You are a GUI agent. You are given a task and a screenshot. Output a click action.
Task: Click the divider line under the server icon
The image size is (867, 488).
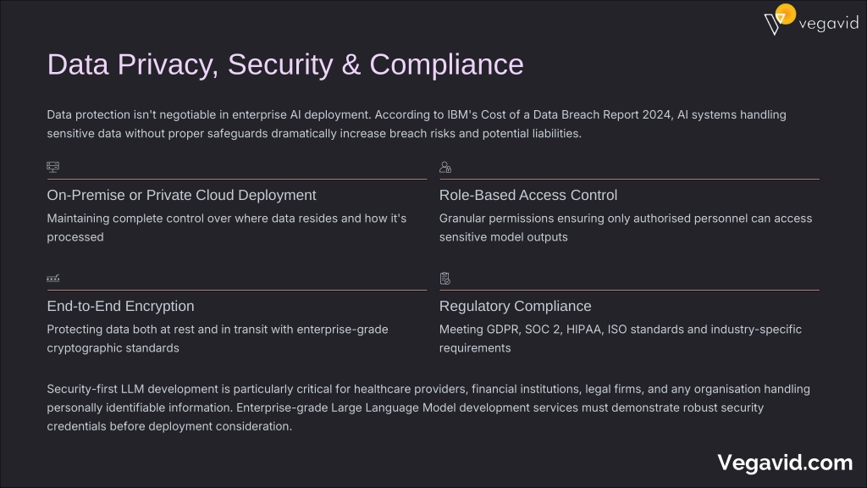tap(237, 180)
